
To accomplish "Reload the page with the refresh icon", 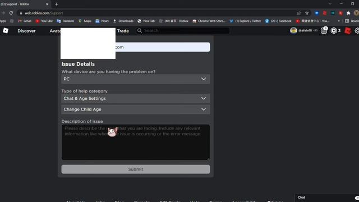I will coord(11,13).
